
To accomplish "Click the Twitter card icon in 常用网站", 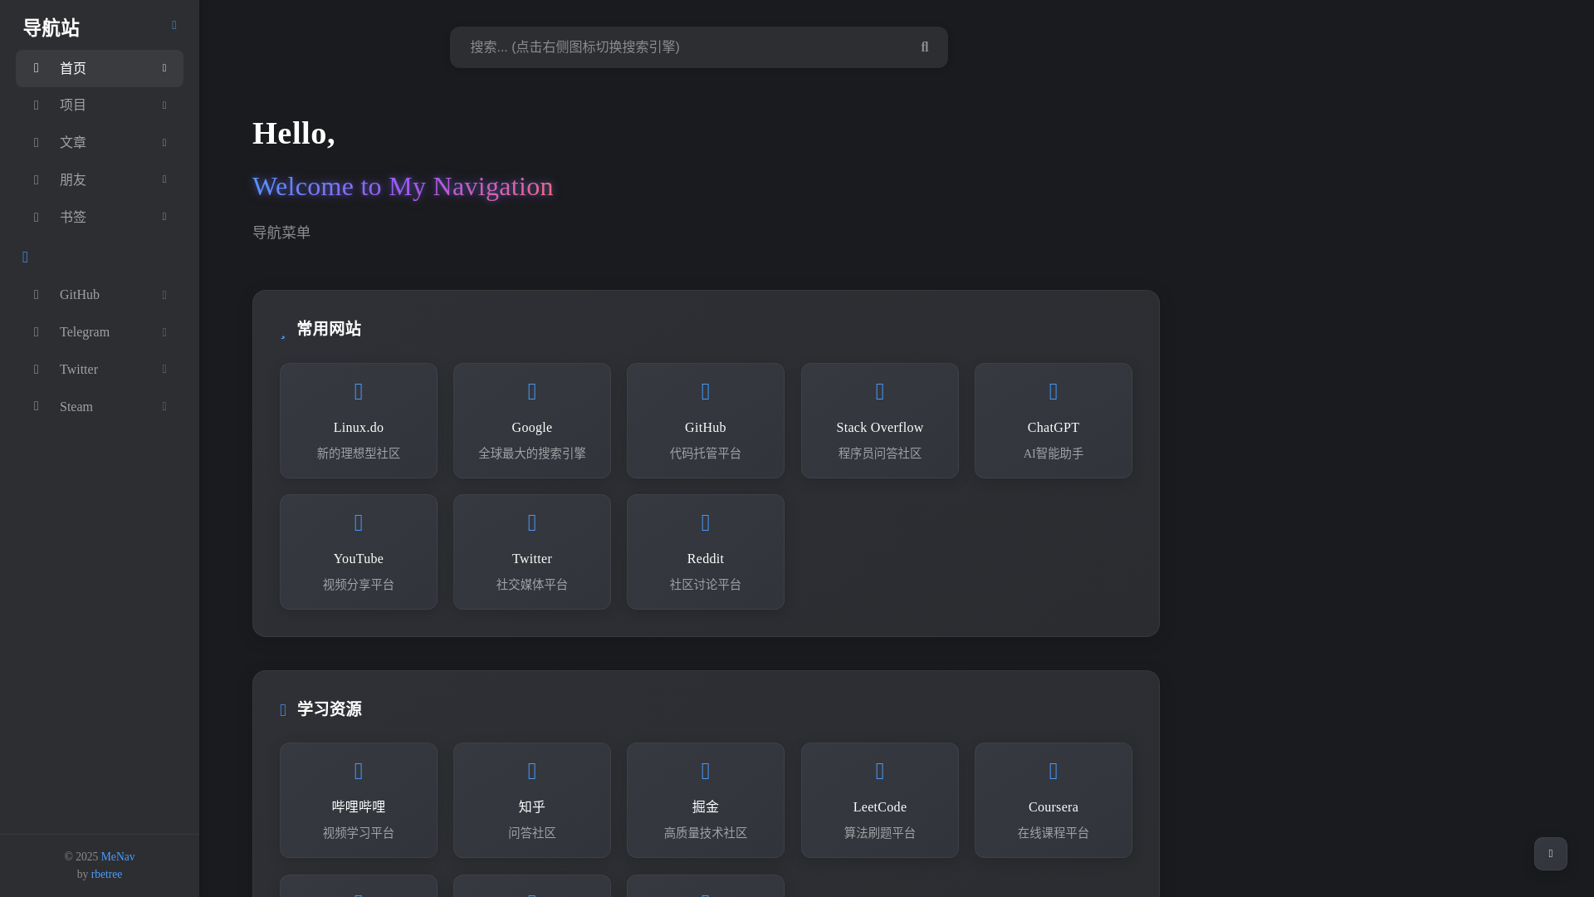I will [x=532, y=522].
